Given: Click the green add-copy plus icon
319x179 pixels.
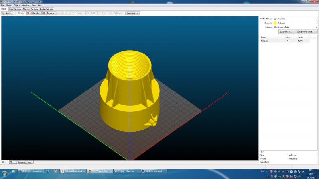Looking at the screenshot, I should [x=59, y=13].
